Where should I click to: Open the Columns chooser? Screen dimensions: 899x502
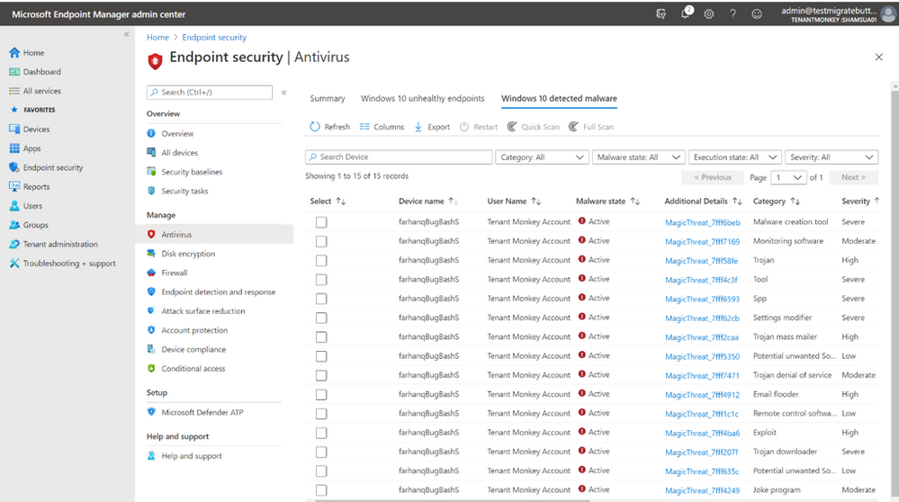(382, 127)
